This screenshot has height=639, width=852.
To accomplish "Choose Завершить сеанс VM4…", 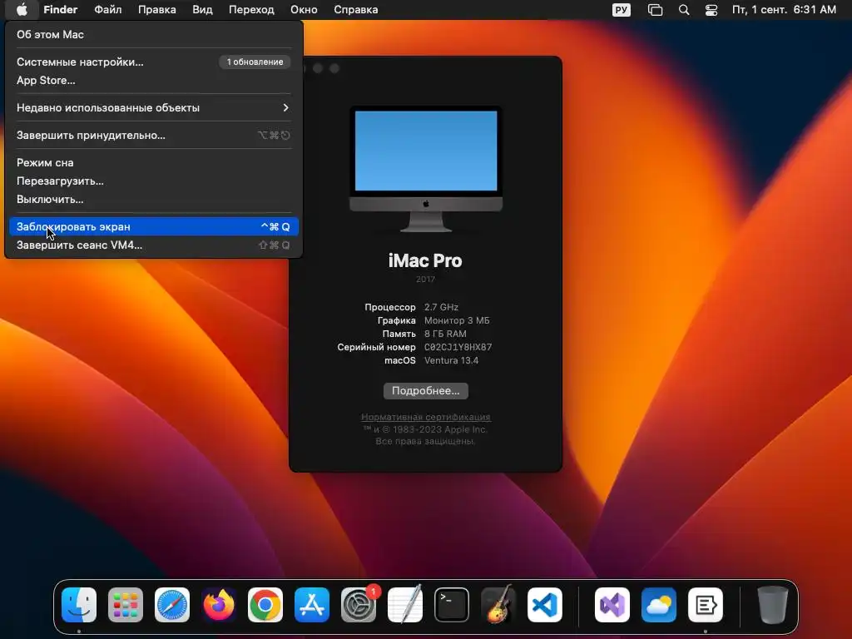I will 154,245.
